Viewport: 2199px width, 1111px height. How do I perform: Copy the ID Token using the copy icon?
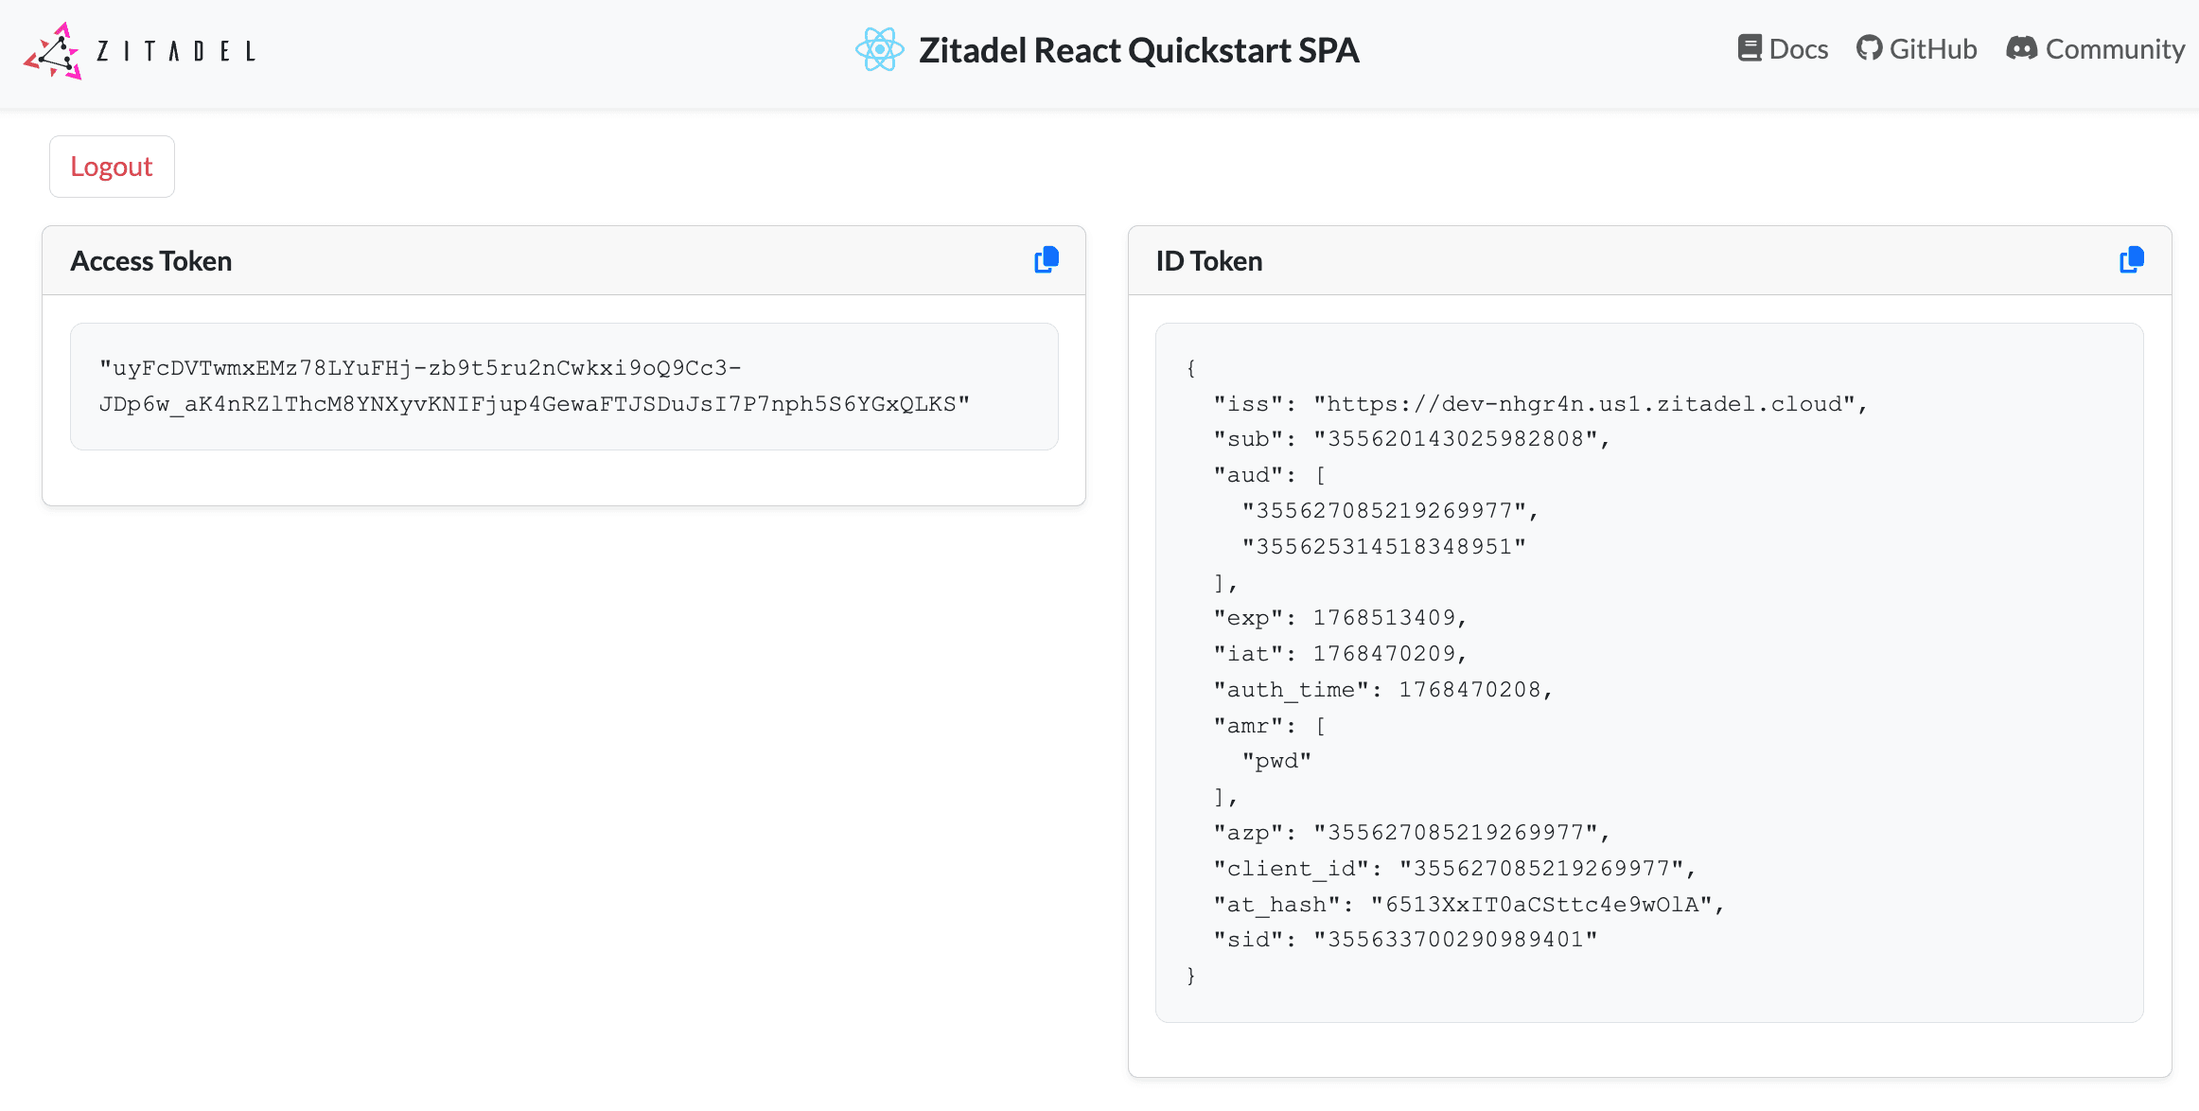(2131, 258)
